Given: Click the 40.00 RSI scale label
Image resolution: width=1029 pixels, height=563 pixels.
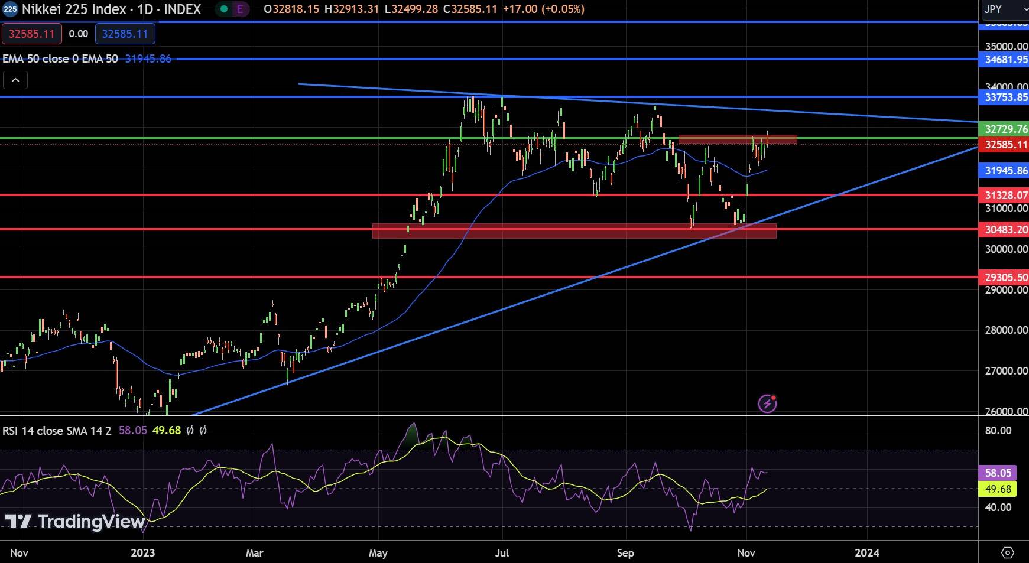Looking at the screenshot, I should [998, 507].
